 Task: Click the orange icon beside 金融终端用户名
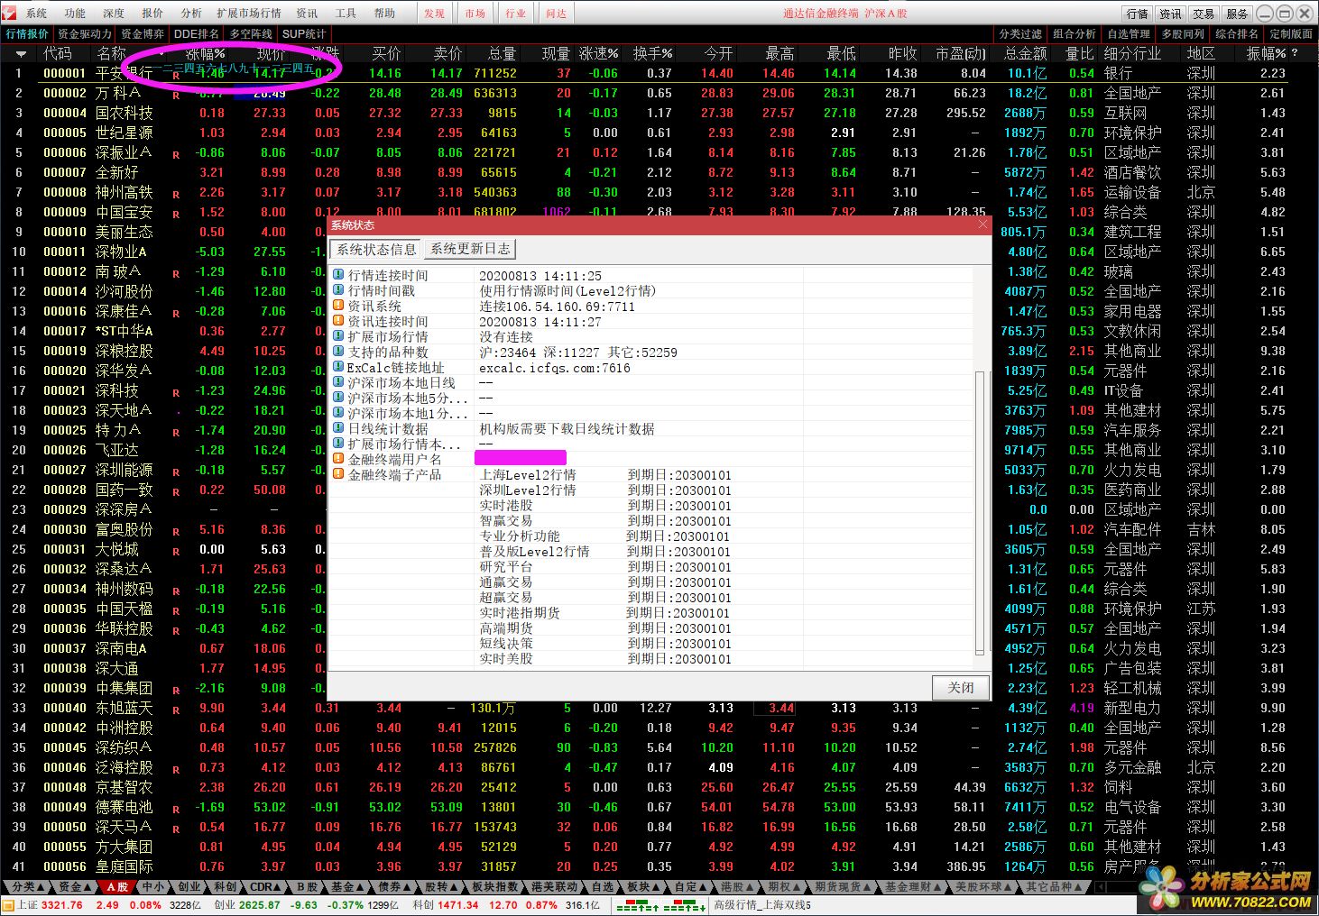[339, 460]
